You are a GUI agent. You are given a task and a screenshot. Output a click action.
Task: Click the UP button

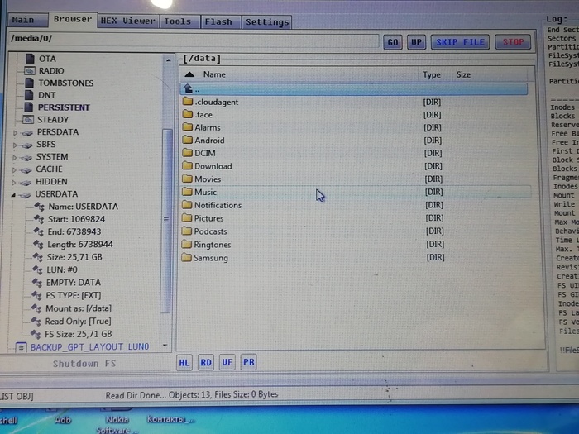(x=416, y=42)
